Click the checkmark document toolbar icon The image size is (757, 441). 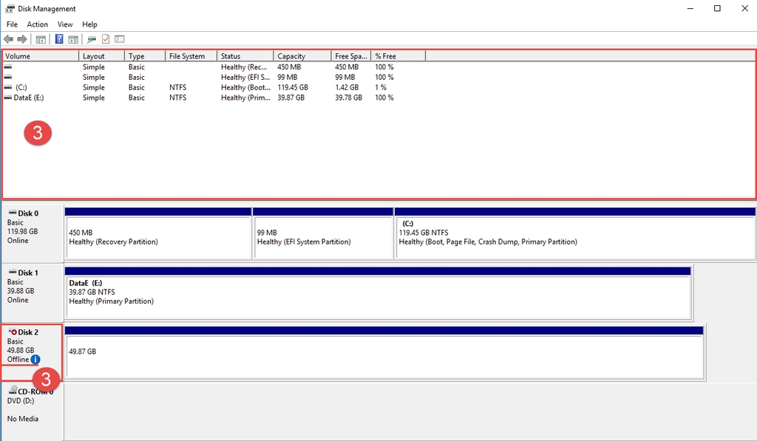[x=106, y=39]
